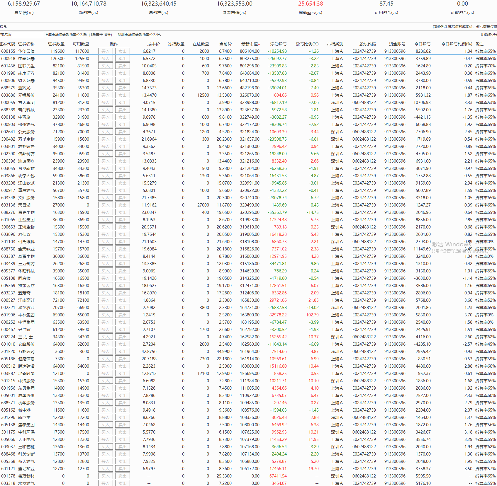Click 卖出 for 方大集团
The height and width of the screenshot is (486, 497).
[x=123, y=103]
